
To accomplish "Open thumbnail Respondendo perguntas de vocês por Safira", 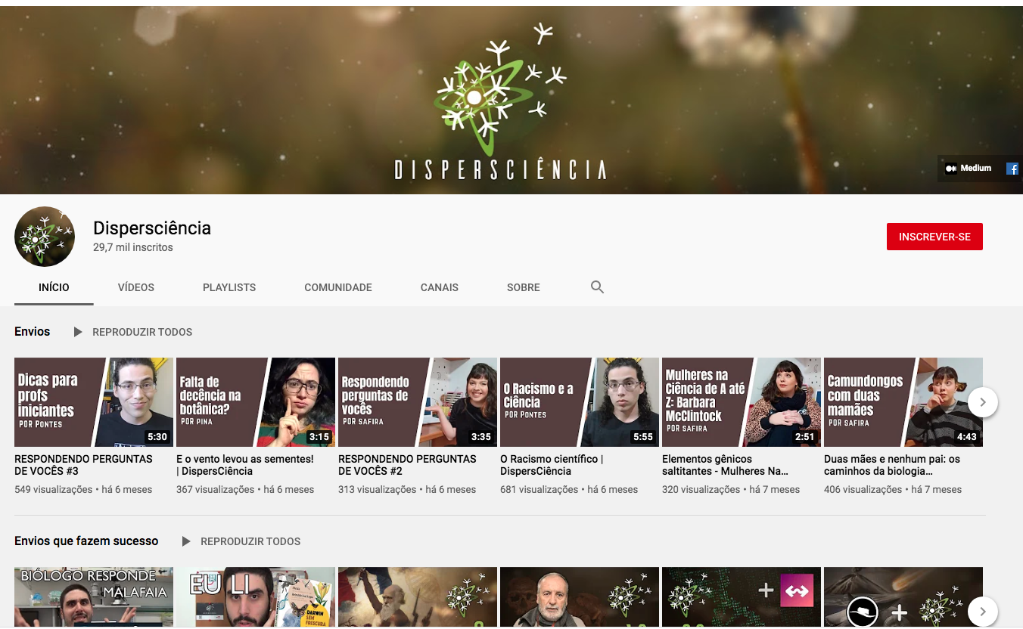I will pos(418,402).
